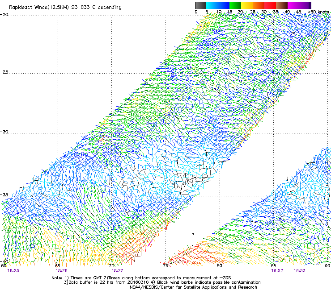Click the orange 25-30 knots legend segment

coord(259,5)
